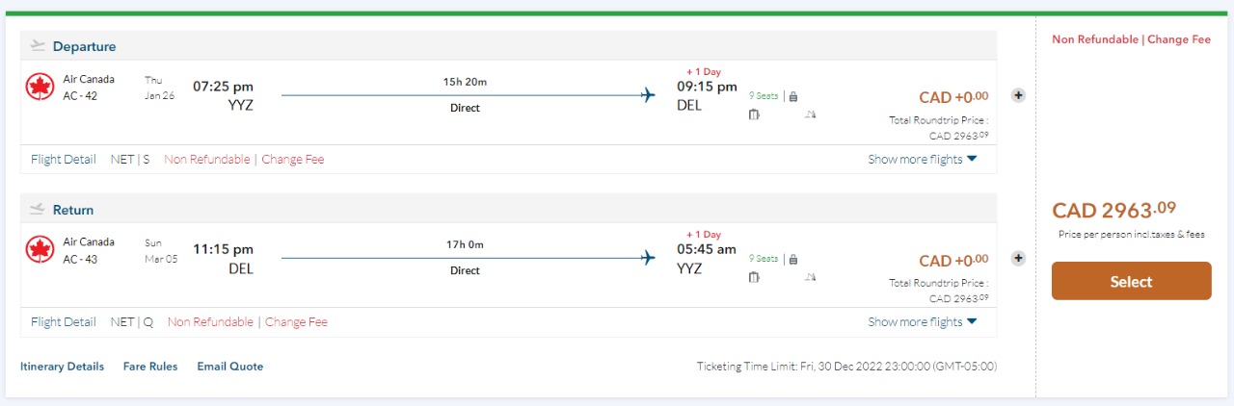Click the seat amenities icon on return flight
This screenshot has width=1234, height=406.
pos(811,277)
